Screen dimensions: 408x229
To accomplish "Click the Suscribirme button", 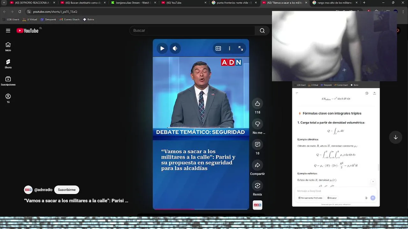I will [67, 190].
